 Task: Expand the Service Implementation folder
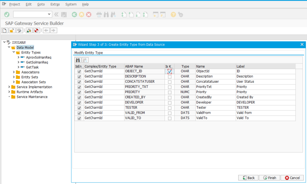pyautogui.click(x=9, y=87)
